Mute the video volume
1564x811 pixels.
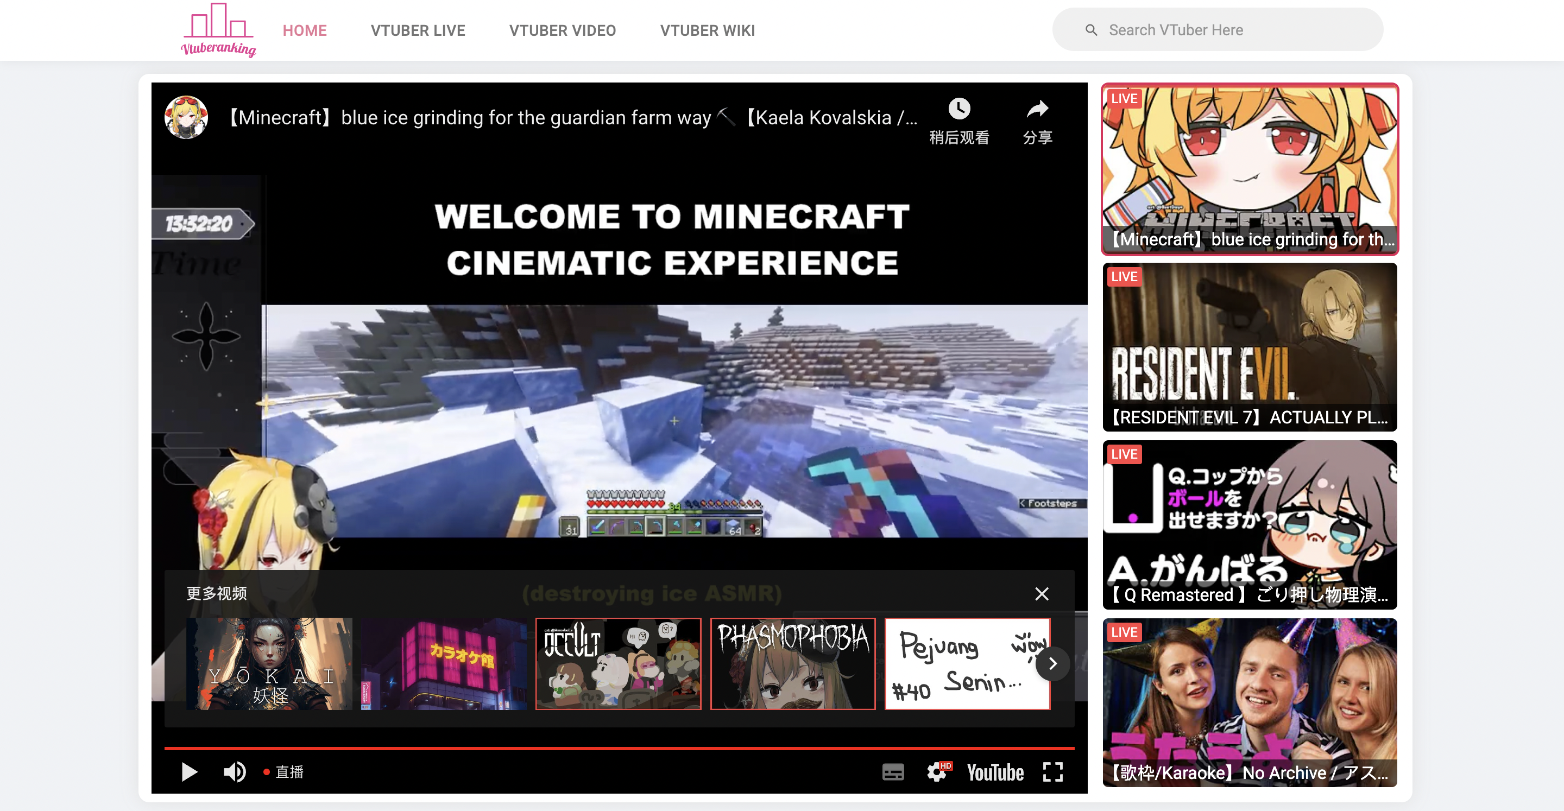[235, 772]
